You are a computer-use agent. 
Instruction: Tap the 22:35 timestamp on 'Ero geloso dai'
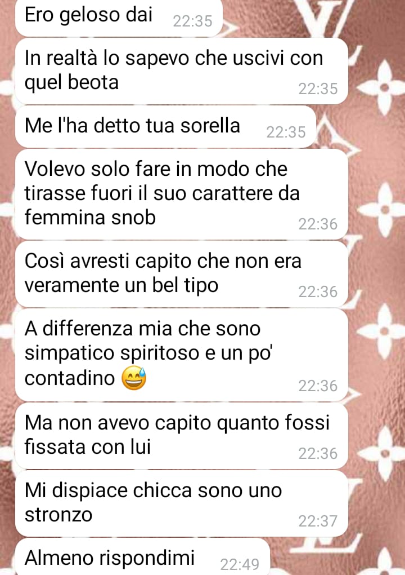192,21
